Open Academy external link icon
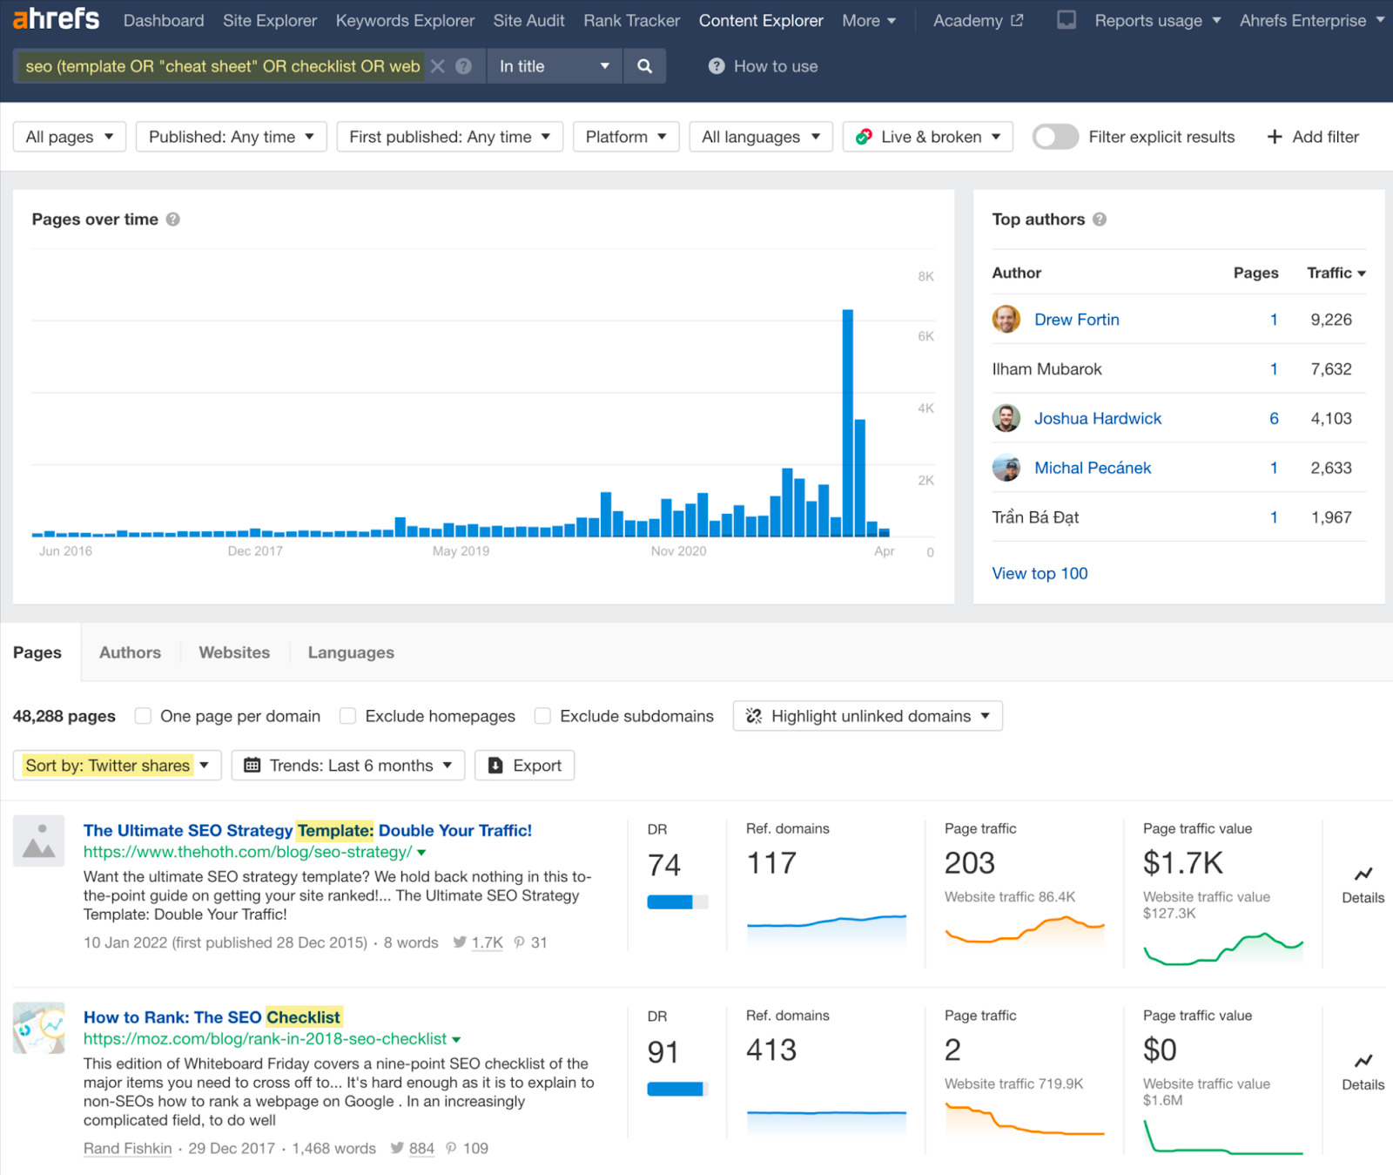The width and height of the screenshot is (1393, 1175). point(1017,20)
